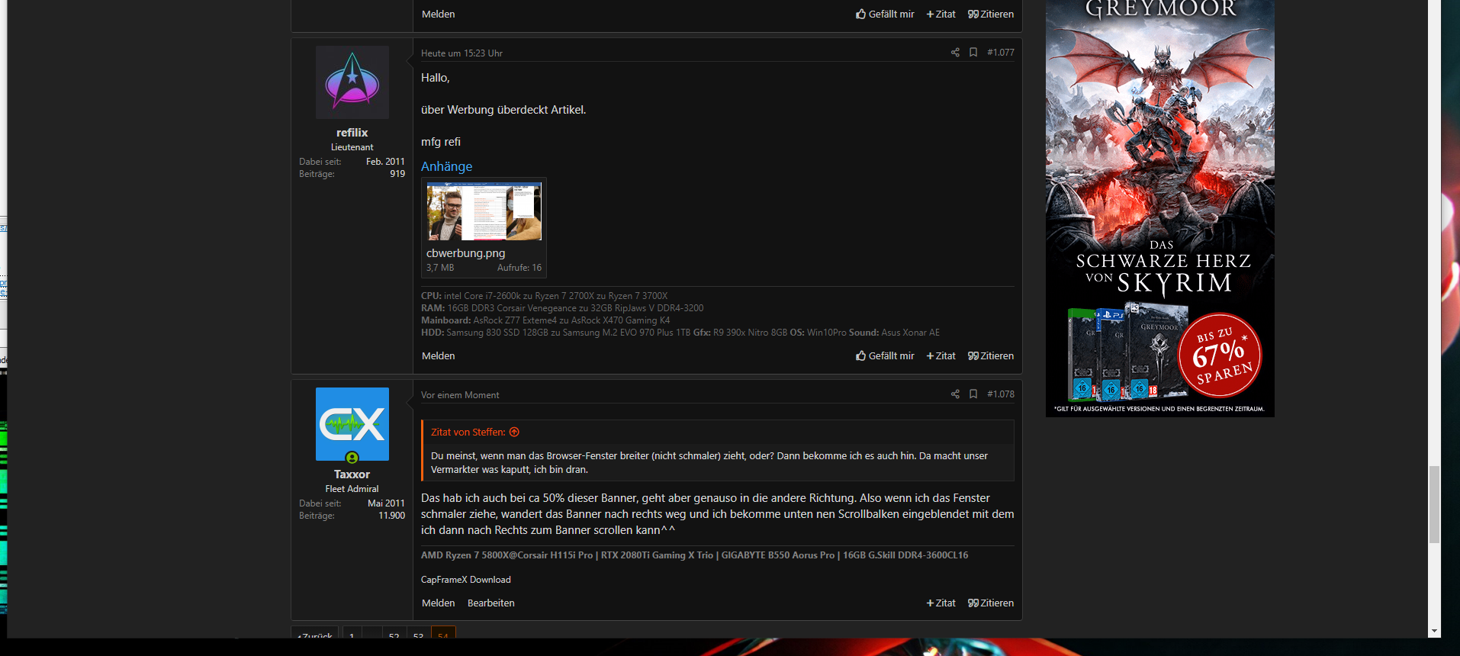Image resolution: width=1460 pixels, height=656 pixels.
Task: Click the join date Mai 2011
Action: coord(386,503)
